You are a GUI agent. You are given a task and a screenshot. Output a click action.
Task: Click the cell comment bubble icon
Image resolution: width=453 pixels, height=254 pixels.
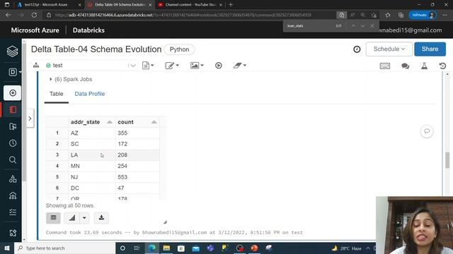(x=427, y=131)
